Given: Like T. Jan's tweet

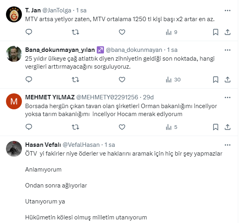Looking at the screenshot, I should tap(122, 32).
